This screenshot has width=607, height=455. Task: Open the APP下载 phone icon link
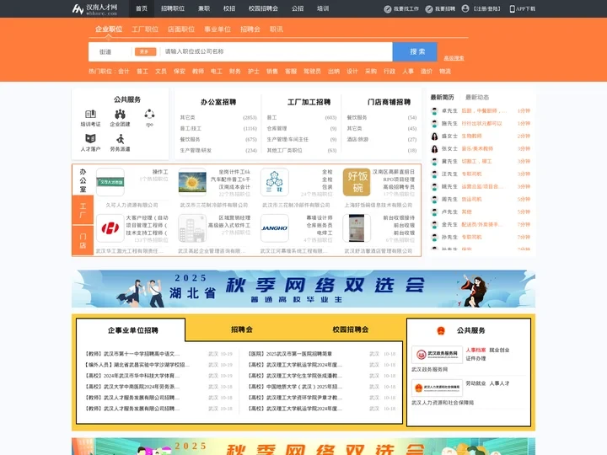[x=522, y=9]
